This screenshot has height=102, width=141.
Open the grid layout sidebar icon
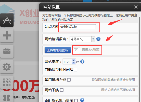point(7,82)
